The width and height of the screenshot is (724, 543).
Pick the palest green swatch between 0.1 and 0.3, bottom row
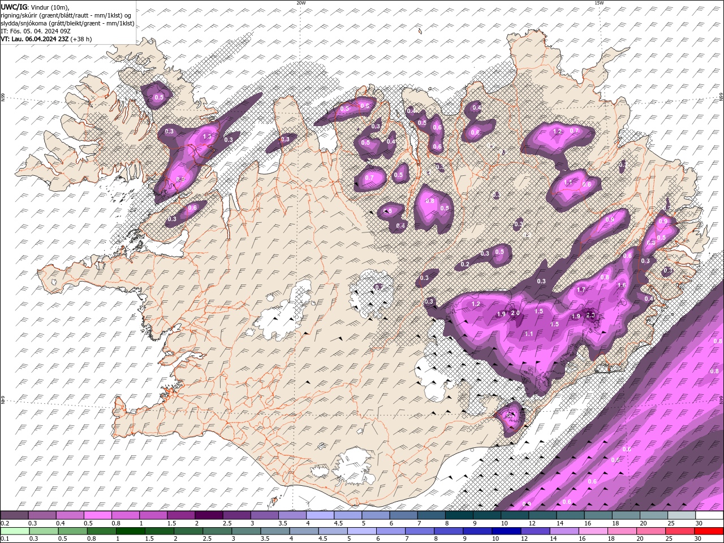15,531
